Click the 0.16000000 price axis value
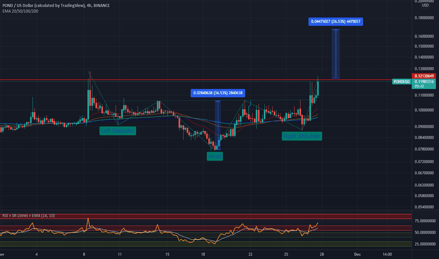This screenshot has width=439, height=259. pyautogui.click(x=424, y=36)
